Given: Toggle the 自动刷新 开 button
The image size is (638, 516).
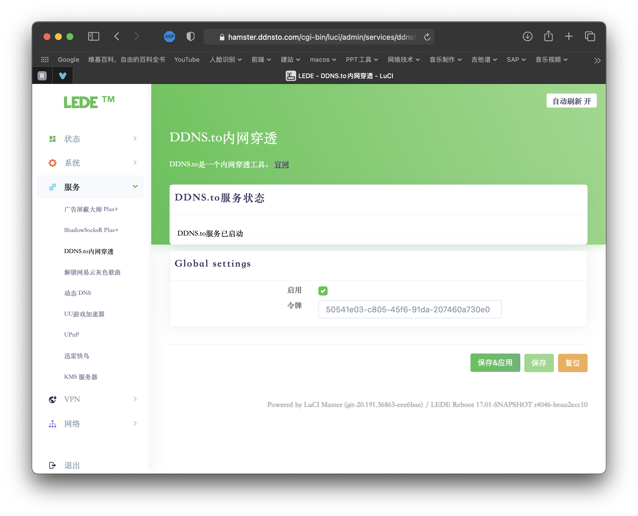Looking at the screenshot, I should (571, 101).
